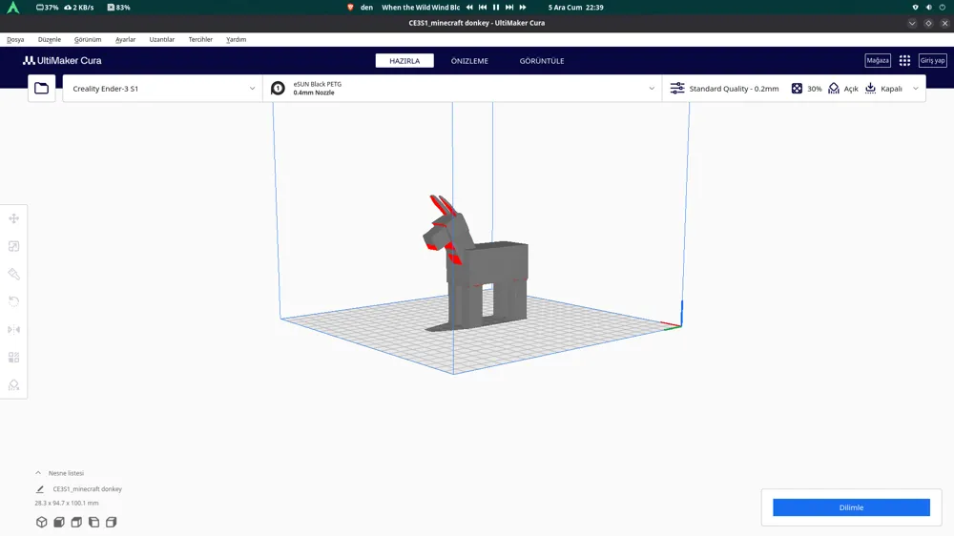Skip to next media track
The height and width of the screenshot is (536, 954).
(509, 8)
